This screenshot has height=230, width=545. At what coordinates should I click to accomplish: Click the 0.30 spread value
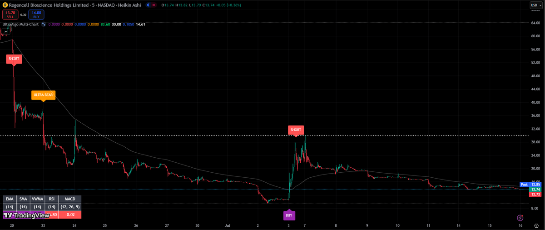[23, 15]
